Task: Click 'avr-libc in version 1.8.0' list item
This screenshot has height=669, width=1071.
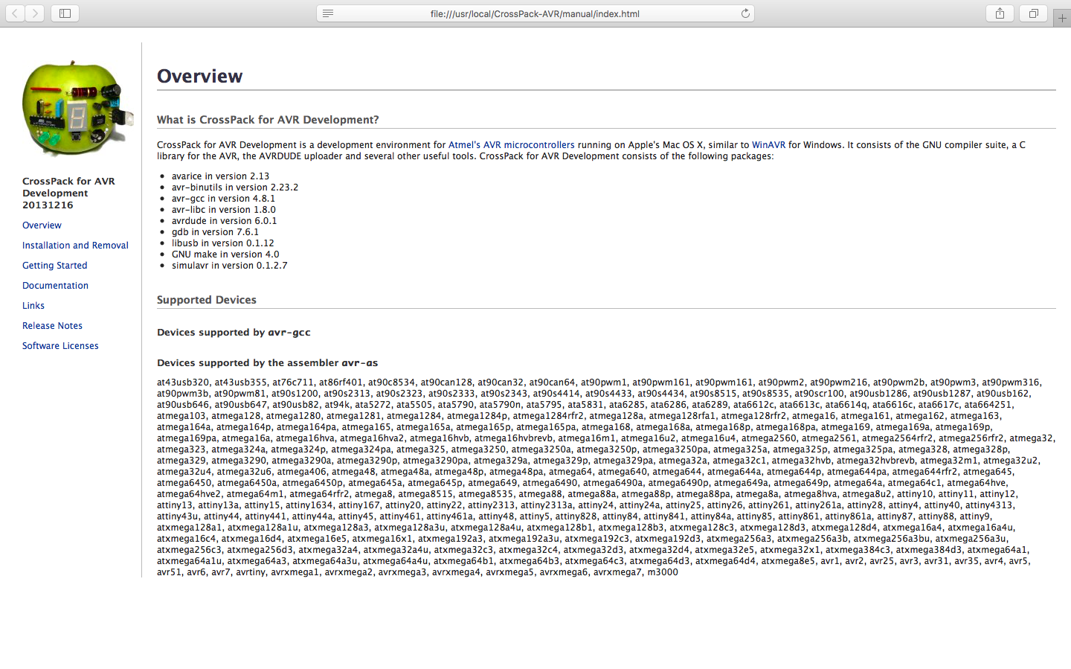Action: click(224, 210)
